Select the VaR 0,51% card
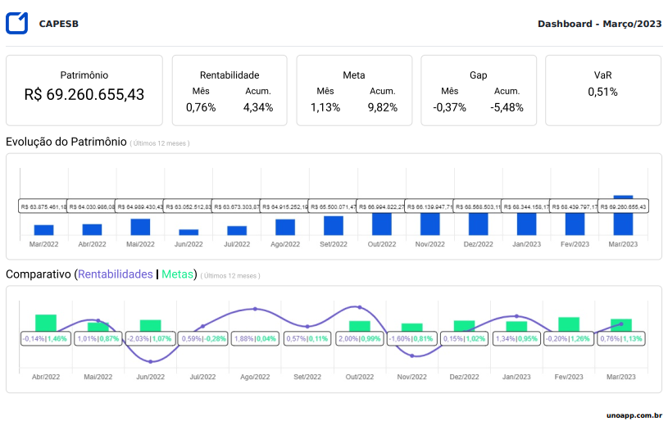The width and height of the screenshot is (668, 421). click(603, 90)
